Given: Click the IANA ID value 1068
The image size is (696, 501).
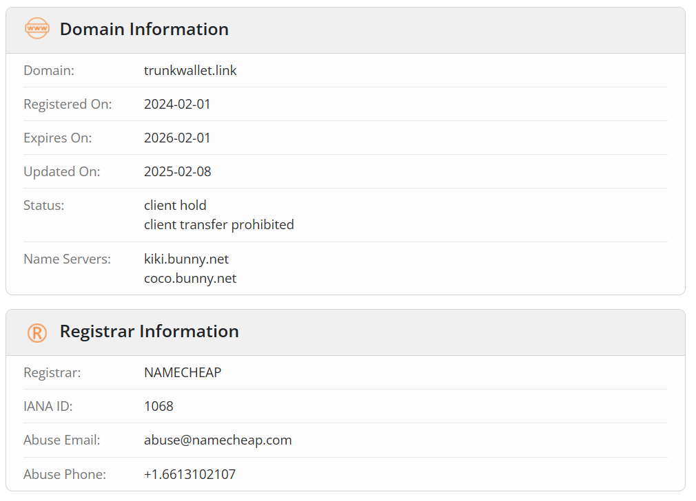Looking at the screenshot, I should [x=158, y=406].
